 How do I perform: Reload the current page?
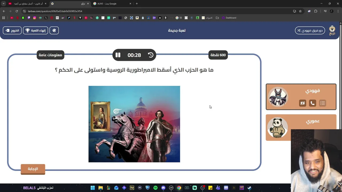(x=17, y=11)
